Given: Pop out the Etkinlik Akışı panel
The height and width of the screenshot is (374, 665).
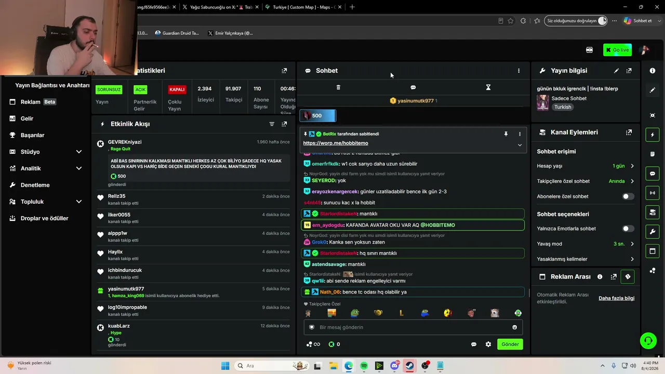Looking at the screenshot, I should [284, 124].
